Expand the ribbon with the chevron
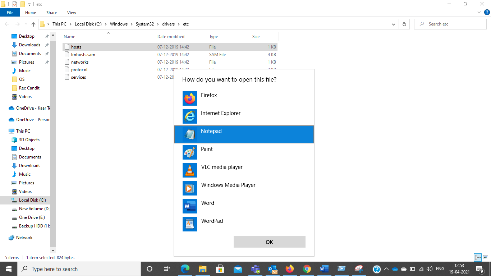The height and width of the screenshot is (276, 491). click(479, 13)
